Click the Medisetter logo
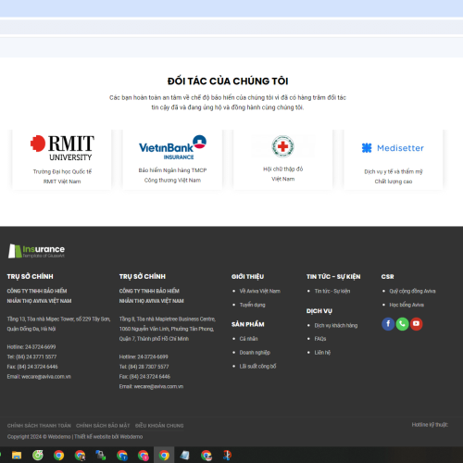Viewport: 463px width, 463px height. coord(393,148)
